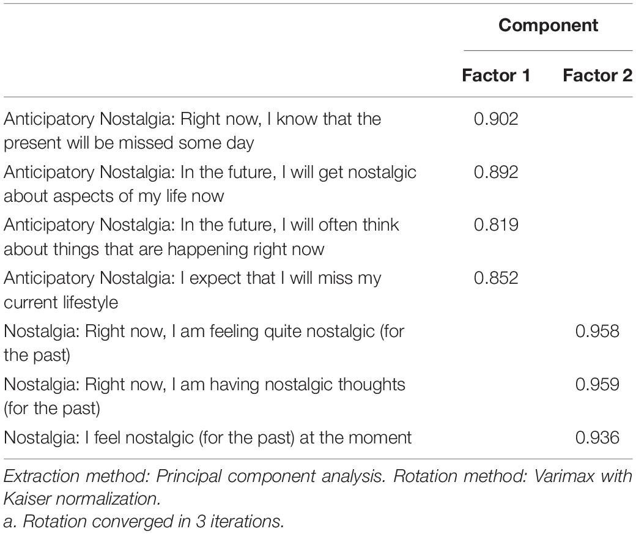Select the Factor 2 column header

click(597, 75)
